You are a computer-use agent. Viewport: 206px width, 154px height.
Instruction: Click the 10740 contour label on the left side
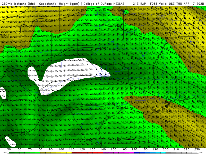click(x=31, y=101)
